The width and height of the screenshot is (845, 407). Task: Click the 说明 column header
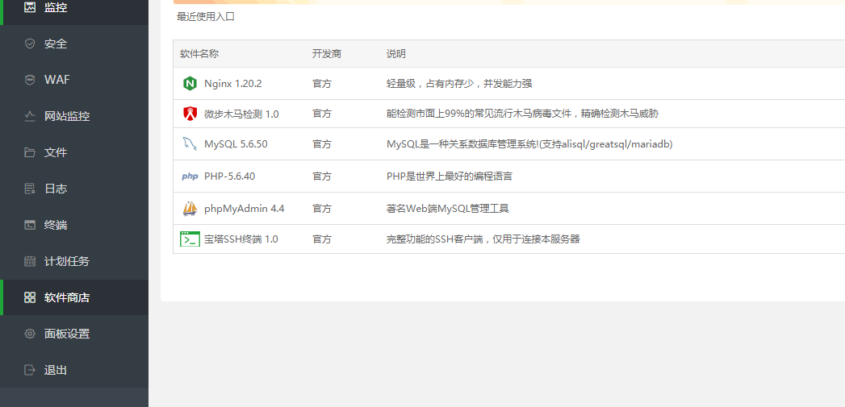[396, 54]
